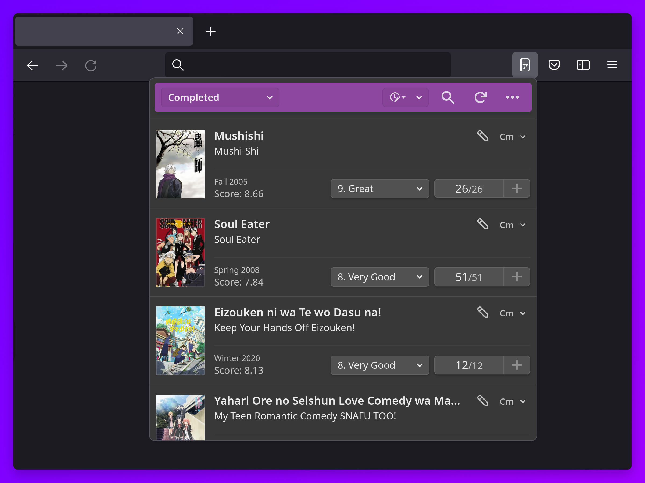Show the browser sidebar icon

point(583,65)
